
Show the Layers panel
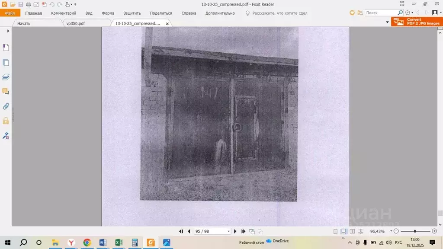click(6, 77)
